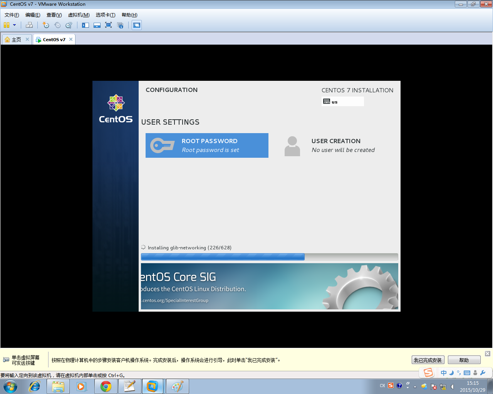Open the snapshot manager wrench-clock icon
Screen dimensions: 493x394
pos(69,25)
